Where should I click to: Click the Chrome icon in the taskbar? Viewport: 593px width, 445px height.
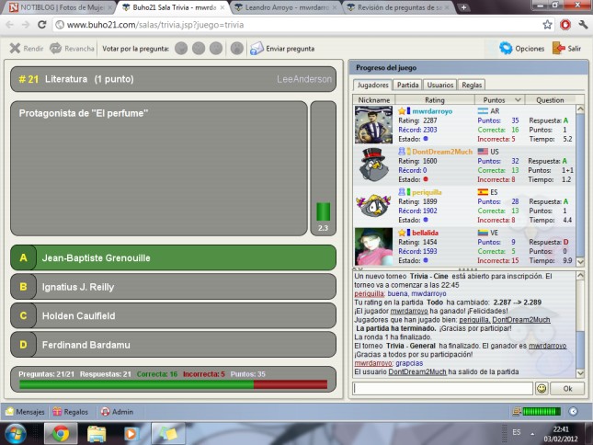click(61, 432)
